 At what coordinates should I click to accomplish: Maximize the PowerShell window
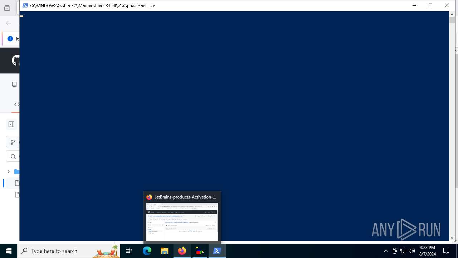pyautogui.click(x=430, y=5)
